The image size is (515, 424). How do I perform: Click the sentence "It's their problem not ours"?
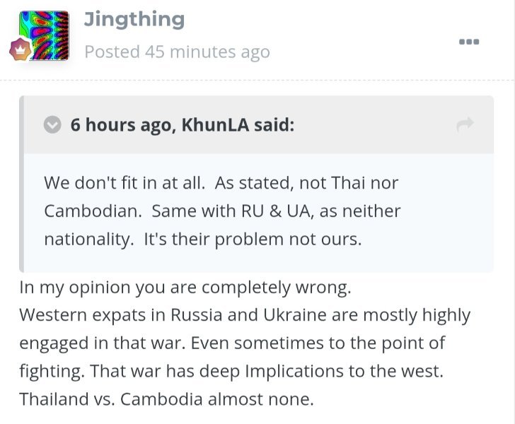253,240
